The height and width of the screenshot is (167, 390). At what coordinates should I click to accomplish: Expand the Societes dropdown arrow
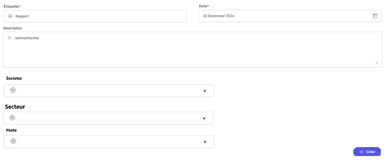coord(205,91)
